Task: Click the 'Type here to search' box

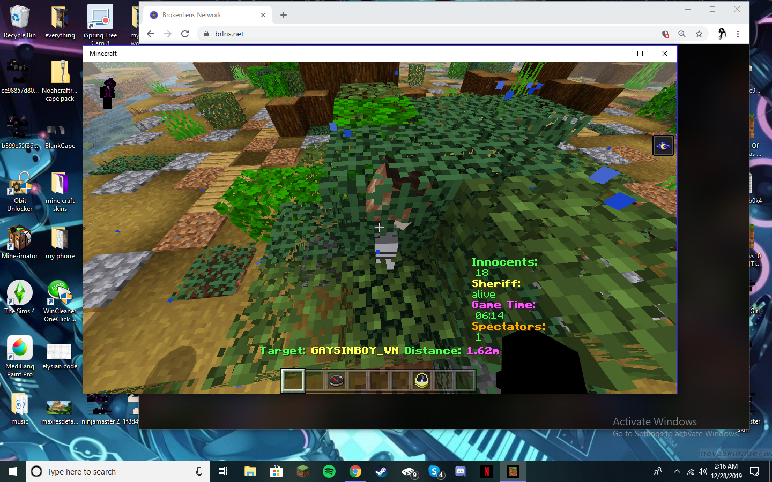Action: pos(118,471)
